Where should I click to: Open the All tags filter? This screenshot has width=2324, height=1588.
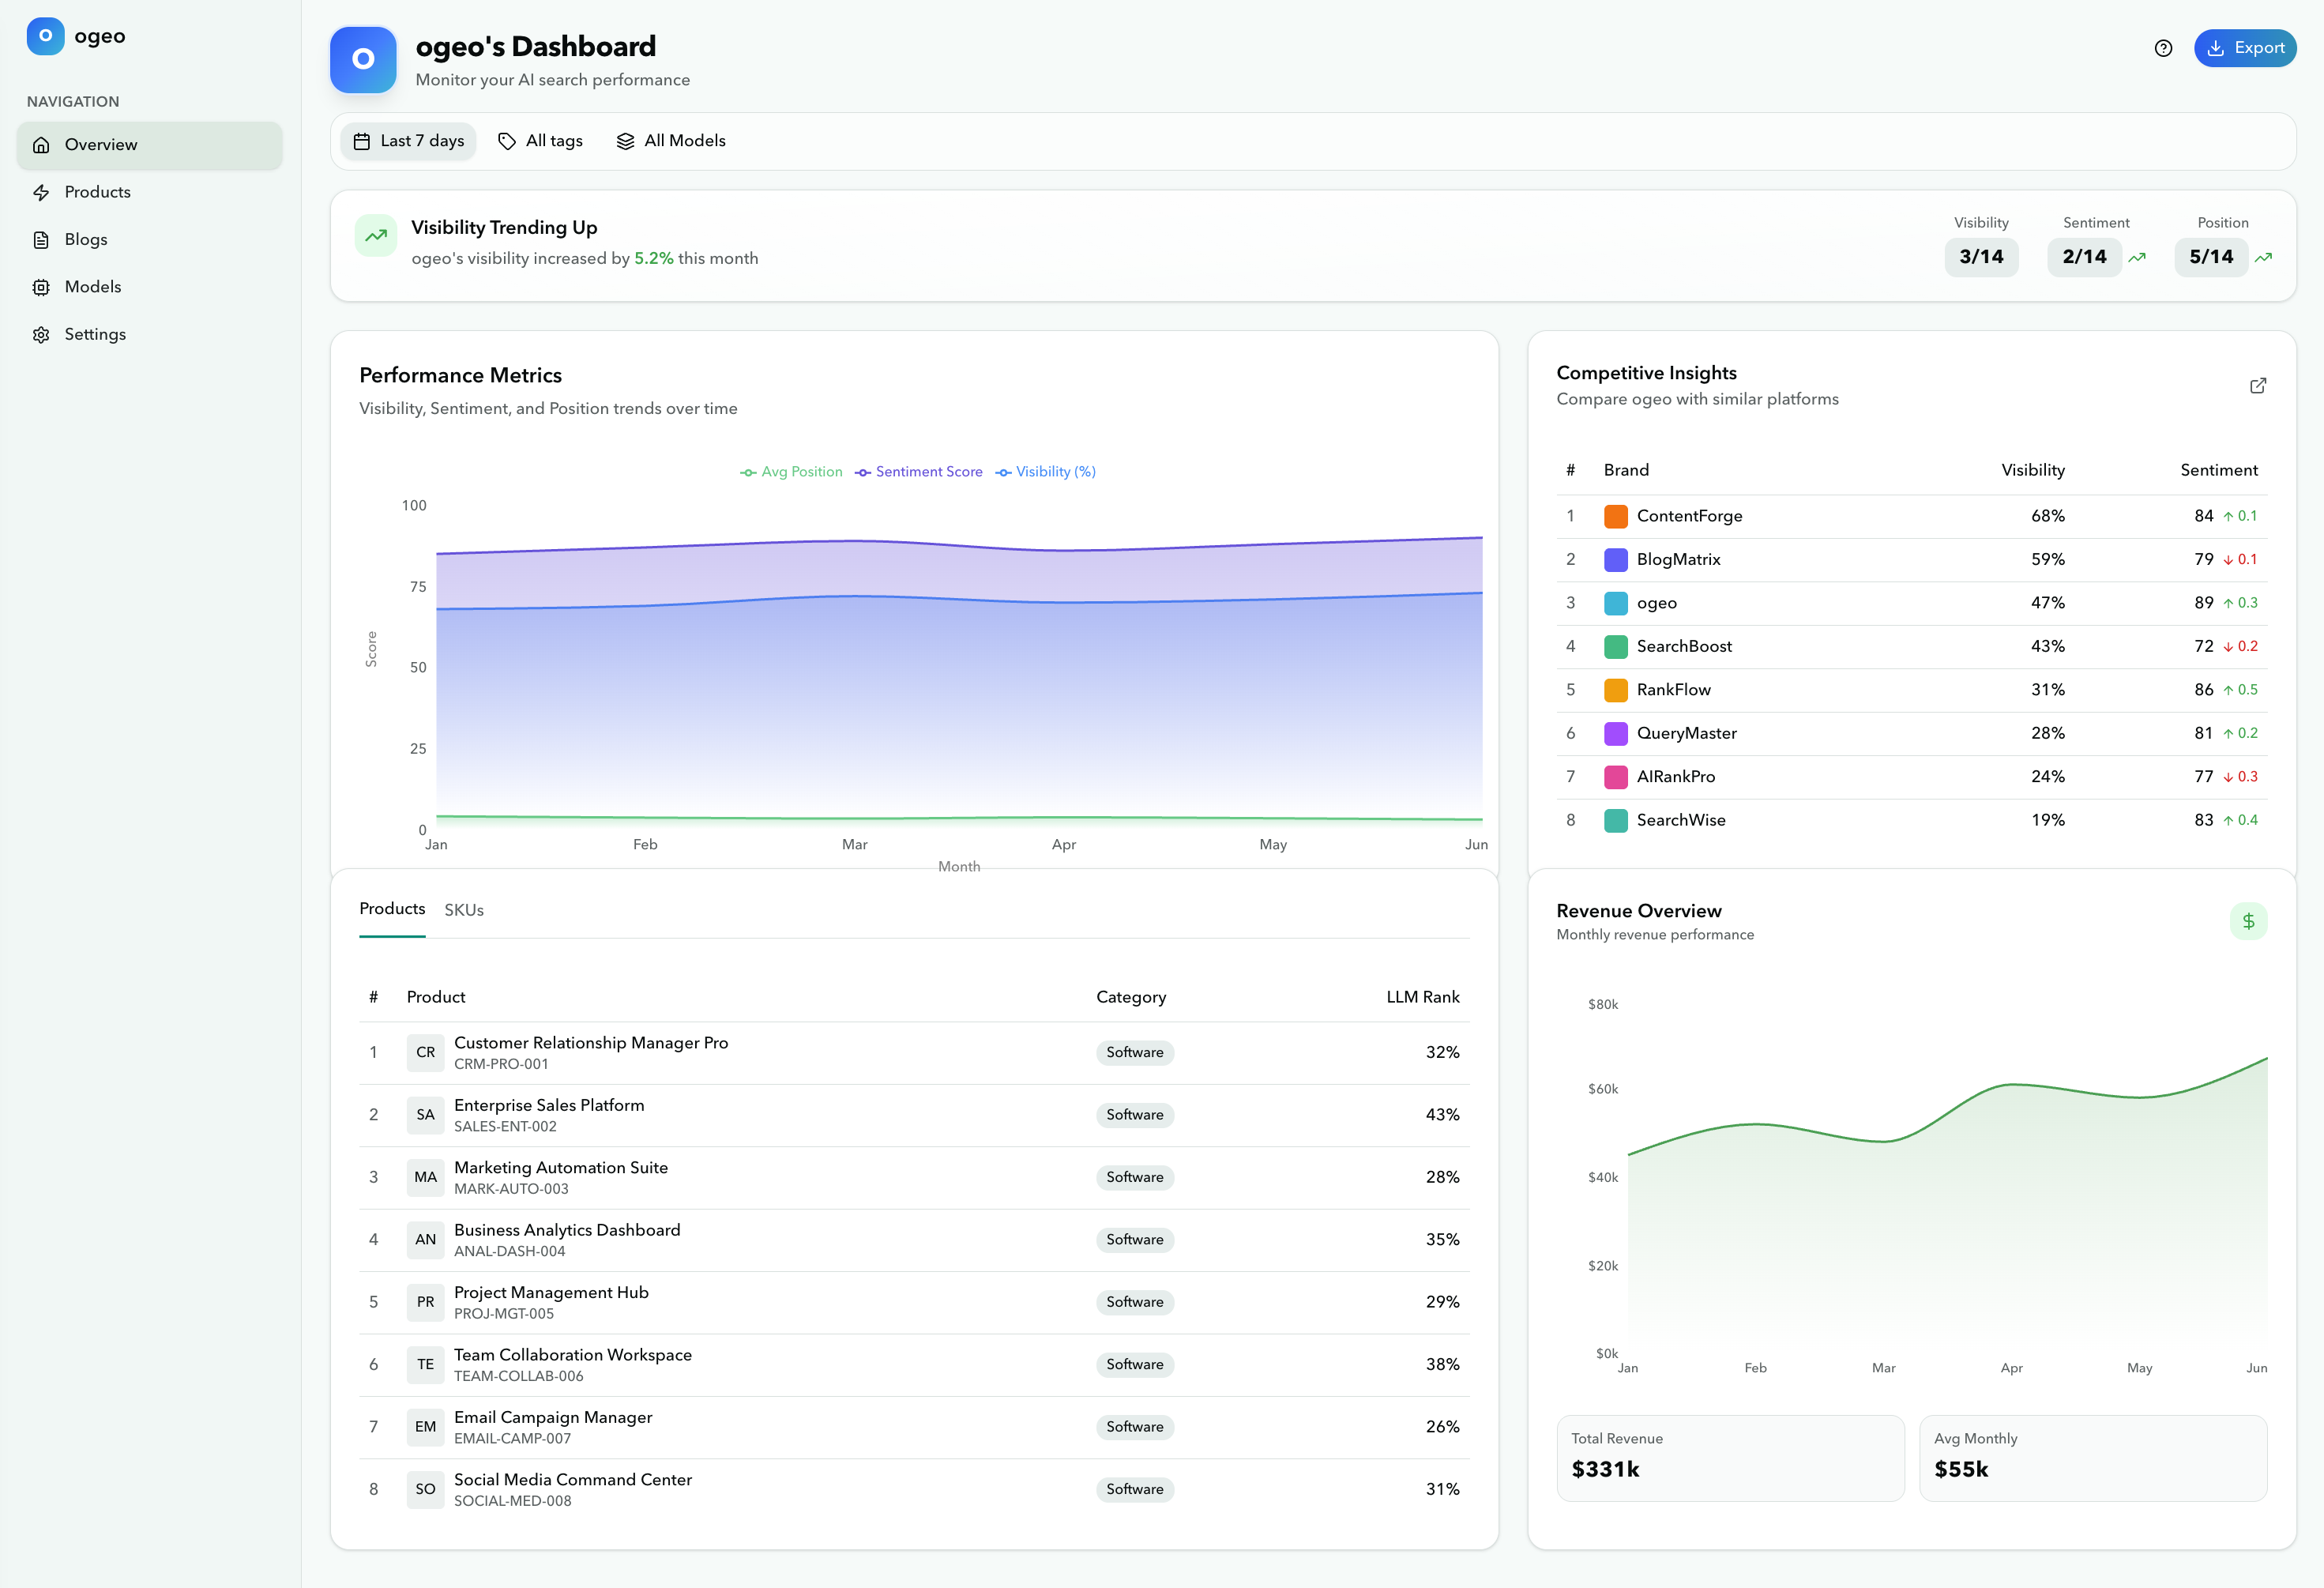click(540, 140)
